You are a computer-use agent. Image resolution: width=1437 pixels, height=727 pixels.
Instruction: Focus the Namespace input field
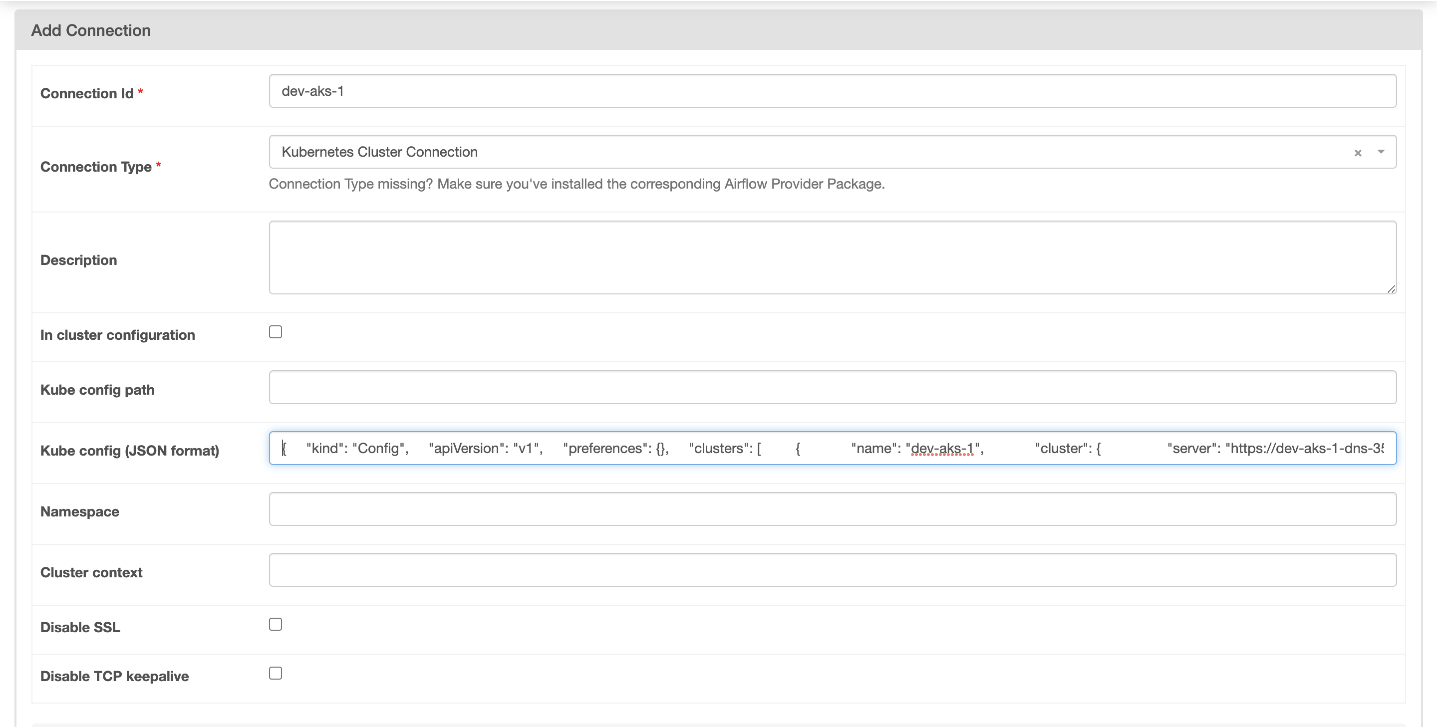(x=832, y=509)
